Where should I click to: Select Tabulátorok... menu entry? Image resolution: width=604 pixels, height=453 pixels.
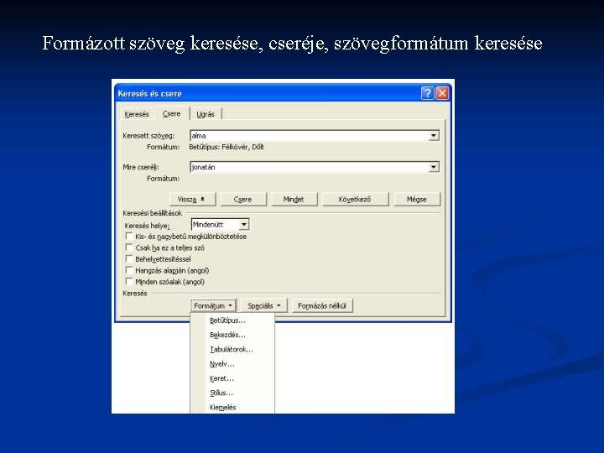click(232, 349)
